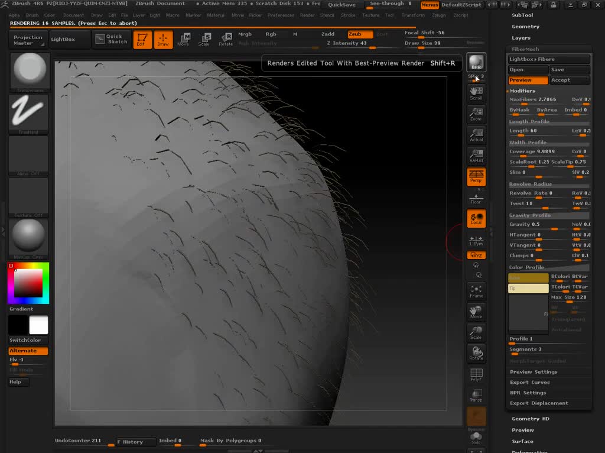Click the right-shelf Scale view icon
Image resolution: width=605 pixels, height=453 pixels.
476,334
